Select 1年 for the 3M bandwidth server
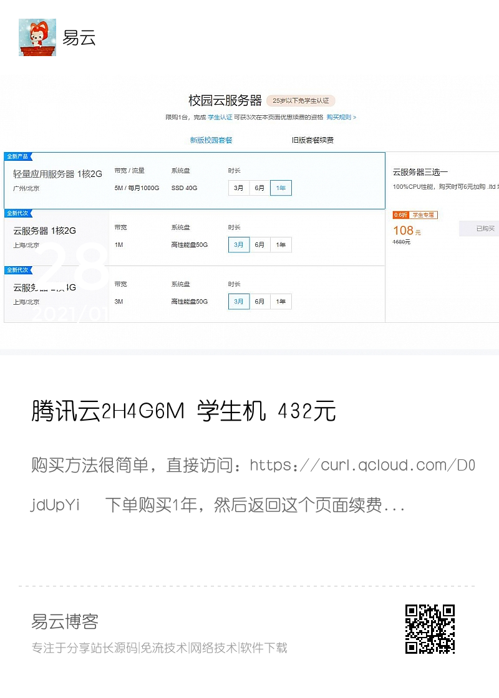Image resolution: width=499 pixels, height=698 pixels. click(281, 302)
